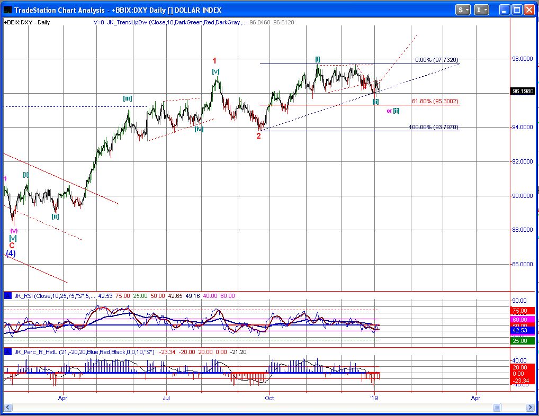Select the 100.00% (93.7970) Fibonacci label
539x416 pixels.
[x=434, y=127]
